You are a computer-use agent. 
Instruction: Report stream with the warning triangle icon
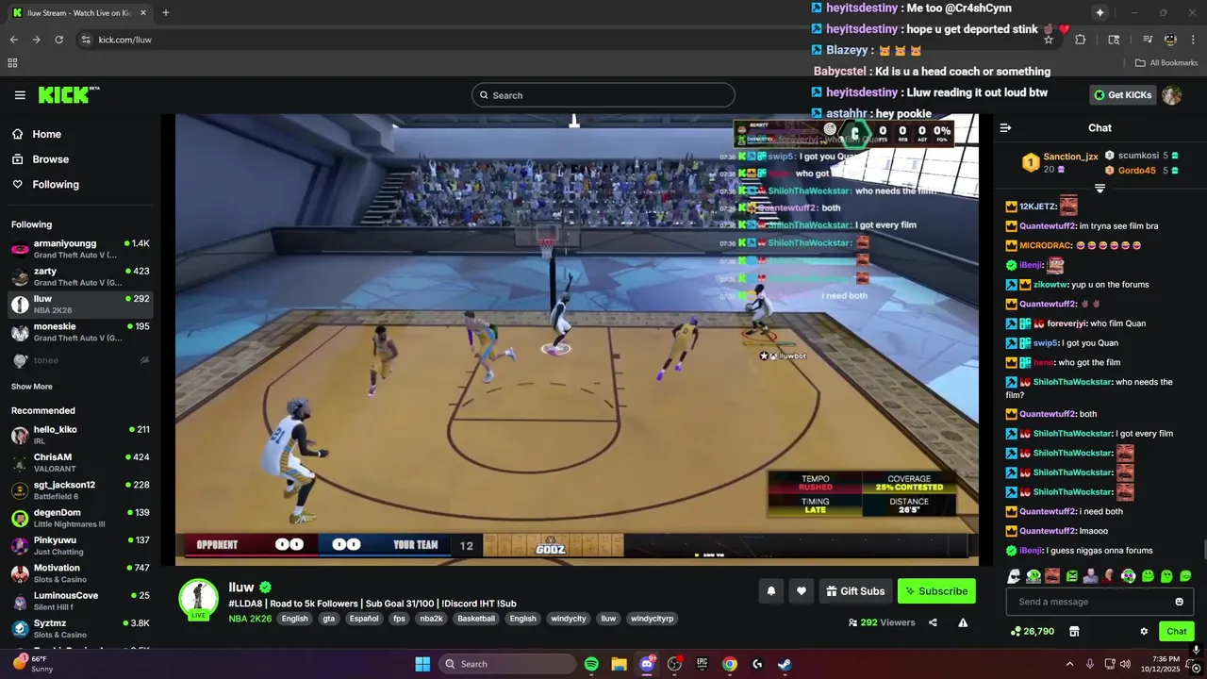pos(963,622)
